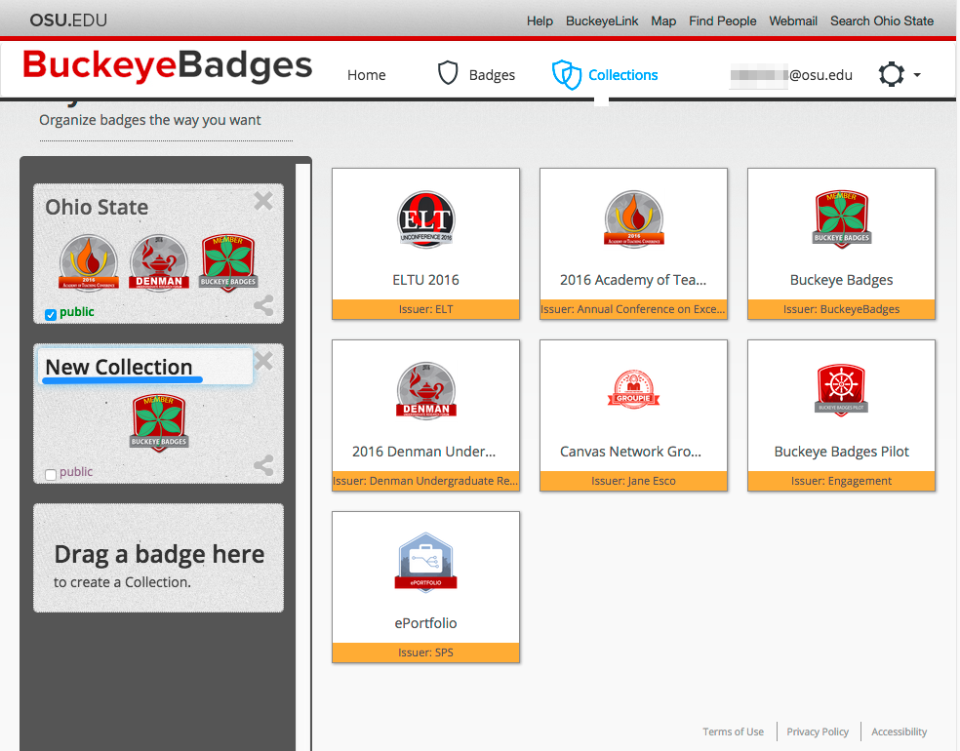Click the 'Drag a badge here' drop area
Image resolution: width=960 pixels, height=751 pixels.
click(x=159, y=558)
